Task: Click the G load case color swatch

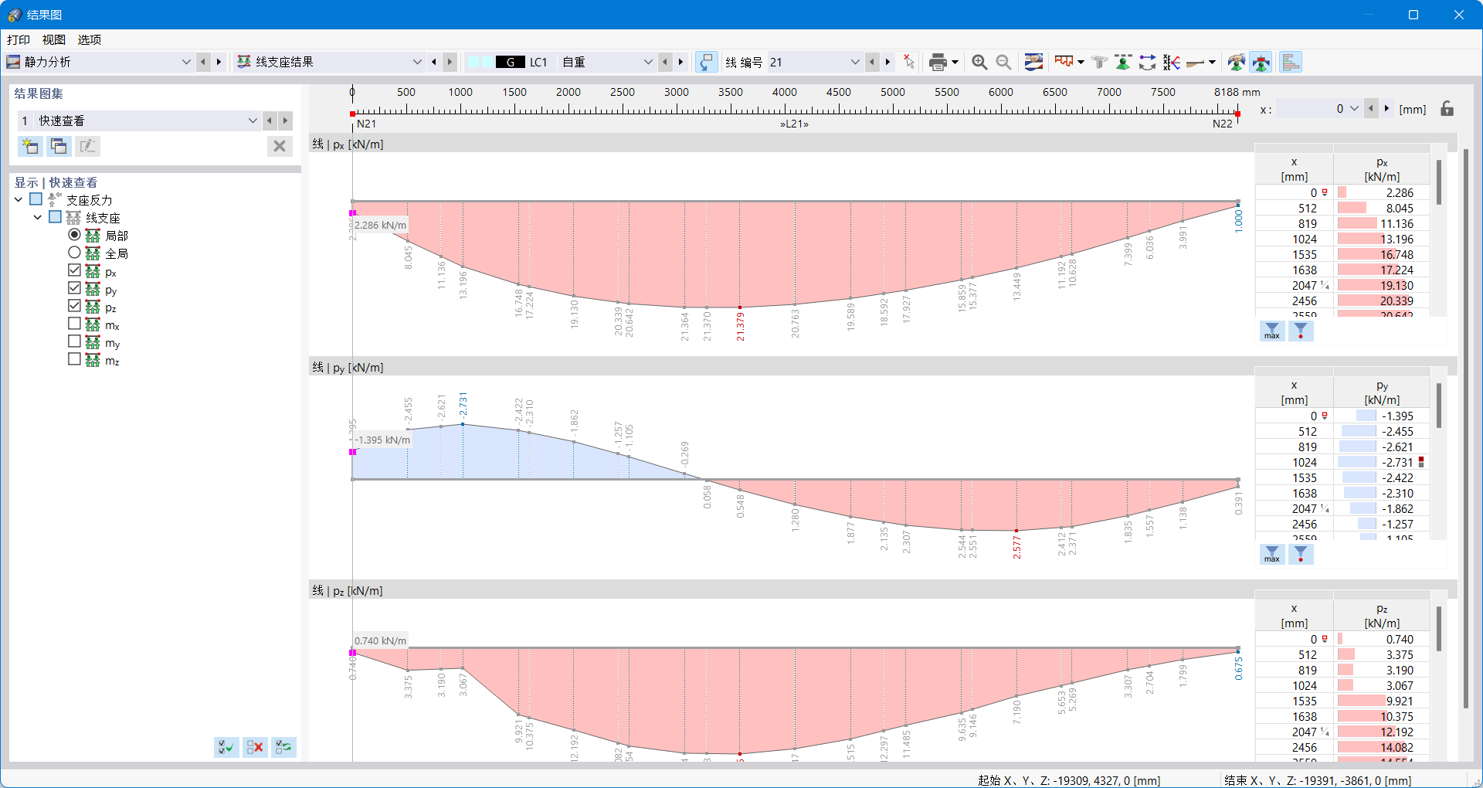Action: [x=511, y=63]
